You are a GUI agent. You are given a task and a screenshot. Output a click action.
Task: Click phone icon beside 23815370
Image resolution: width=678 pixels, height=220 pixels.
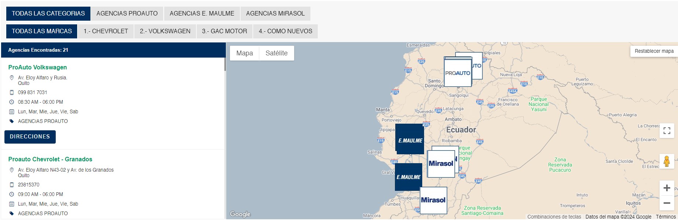(11, 185)
